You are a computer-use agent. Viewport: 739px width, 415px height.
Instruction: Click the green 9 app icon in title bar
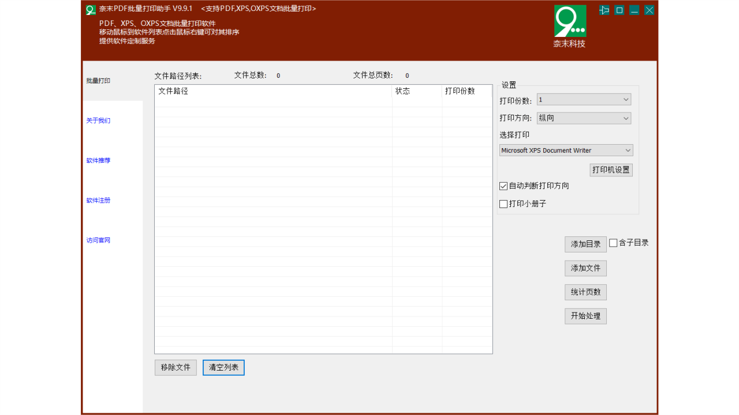(91, 10)
